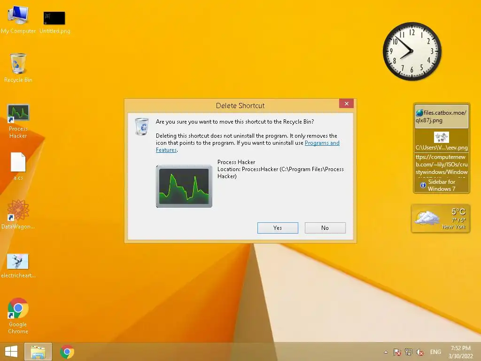Select the eev.png clipboard image thumbnail
This screenshot has height=361, width=481.
click(442, 137)
